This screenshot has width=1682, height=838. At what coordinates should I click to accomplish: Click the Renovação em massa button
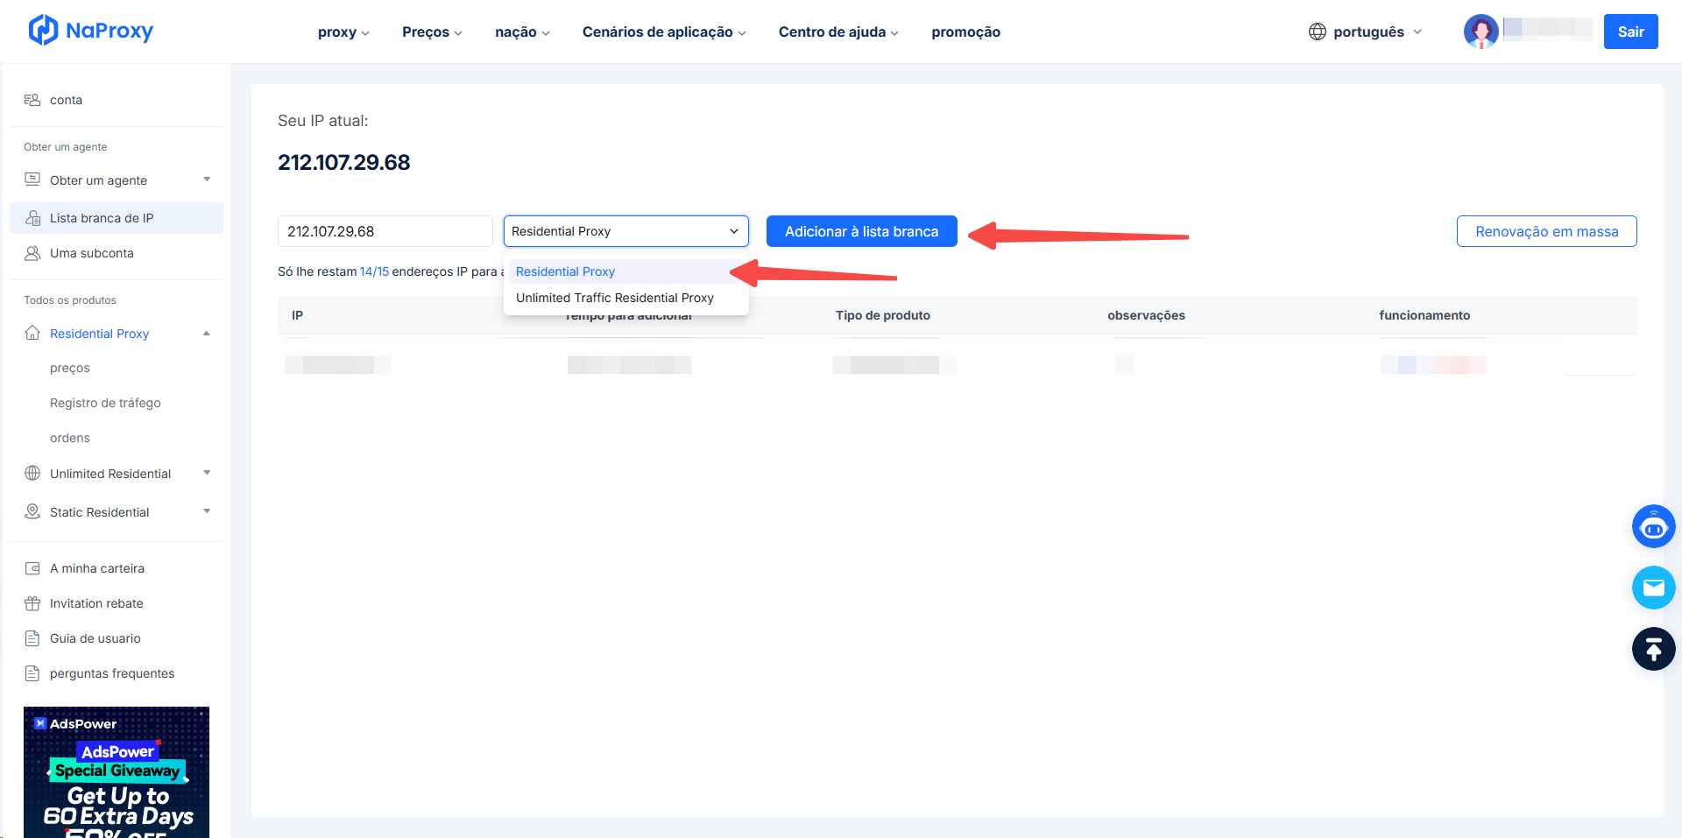coord(1546,231)
